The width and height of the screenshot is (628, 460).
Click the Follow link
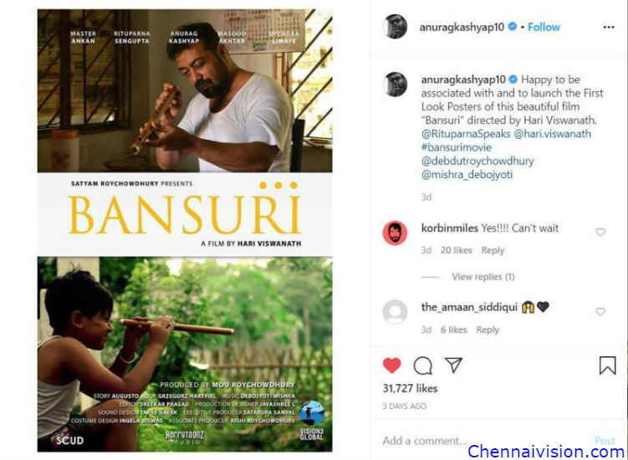click(x=544, y=28)
